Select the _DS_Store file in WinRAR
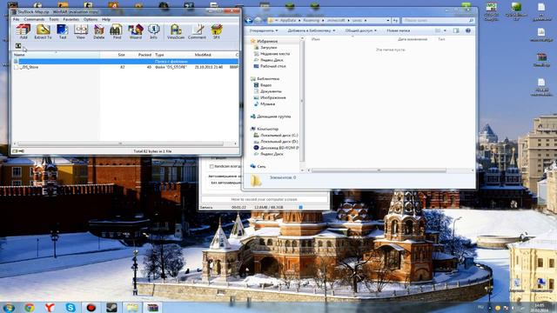 click(x=29, y=67)
